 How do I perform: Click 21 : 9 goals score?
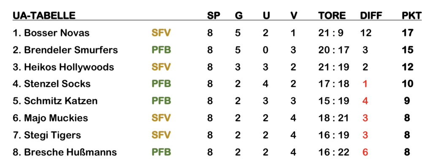(331, 33)
